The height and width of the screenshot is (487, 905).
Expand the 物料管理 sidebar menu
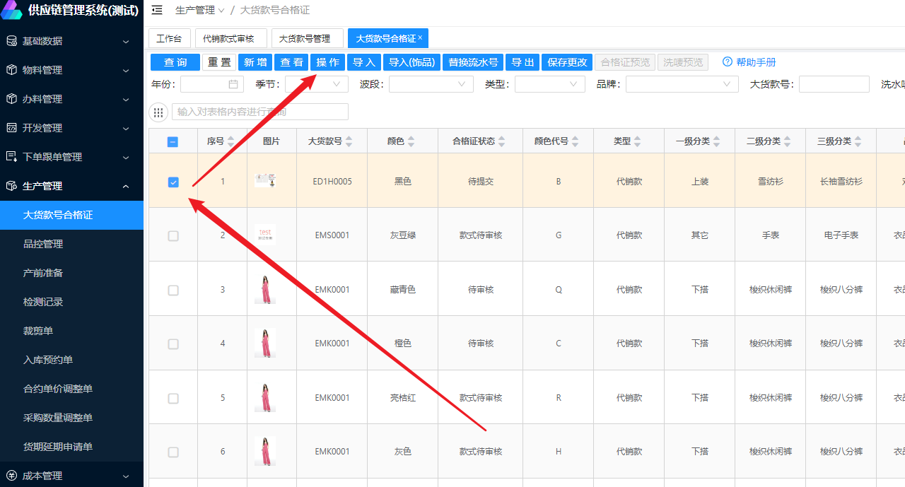(x=71, y=70)
